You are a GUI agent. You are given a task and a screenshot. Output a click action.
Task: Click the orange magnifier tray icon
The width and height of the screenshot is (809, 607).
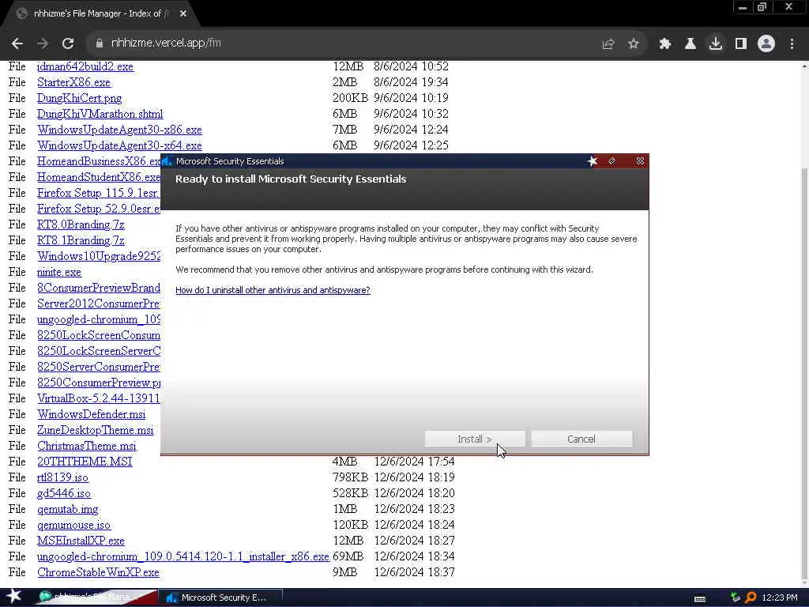tap(751, 598)
